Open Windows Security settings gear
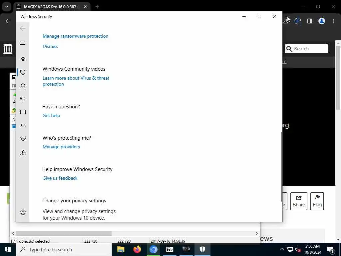The width and height of the screenshot is (341, 256). click(x=23, y=212)
